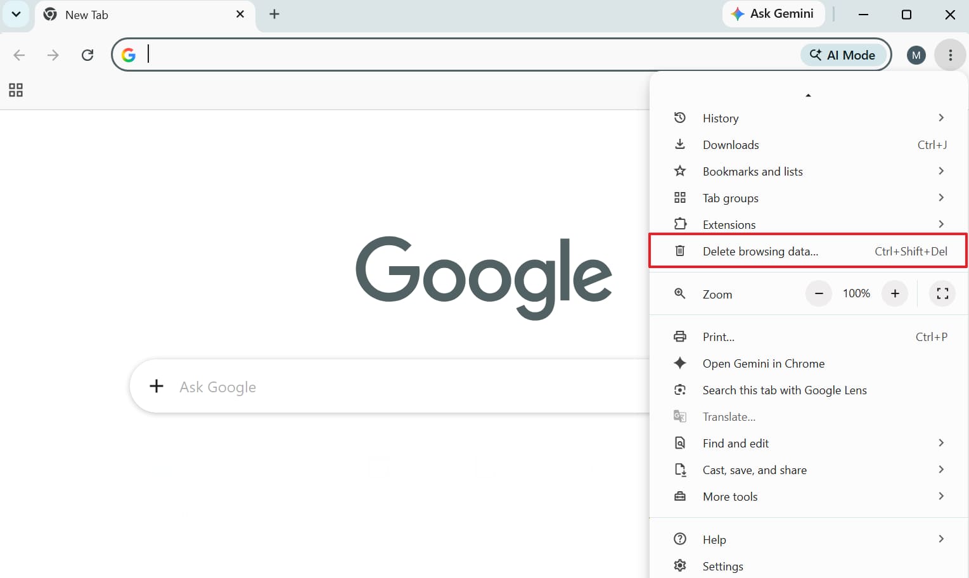Click the plus icon in Ask Google box
This screenshot has width=969, height=578.
click(157, 386)
